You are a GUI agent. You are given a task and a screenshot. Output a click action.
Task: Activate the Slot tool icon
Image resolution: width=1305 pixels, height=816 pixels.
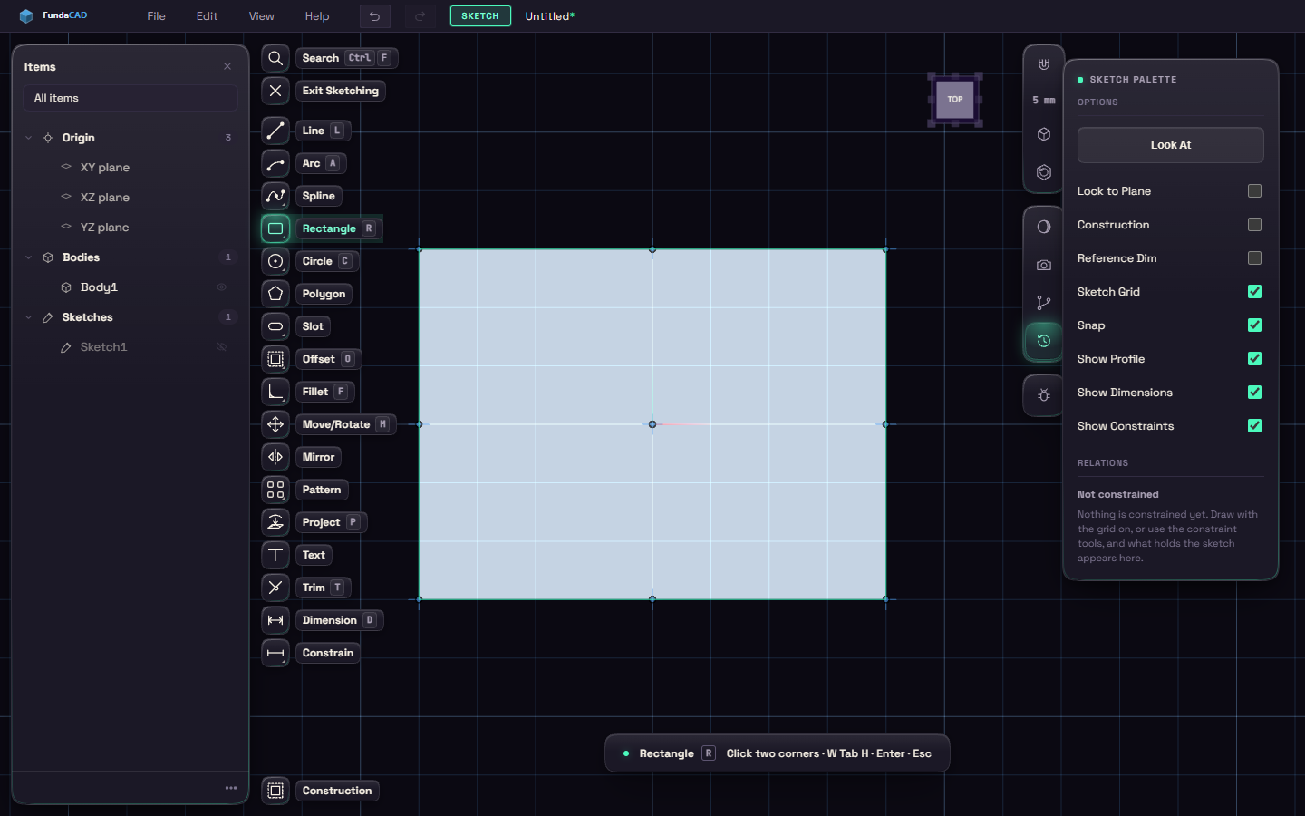[275, 326]
